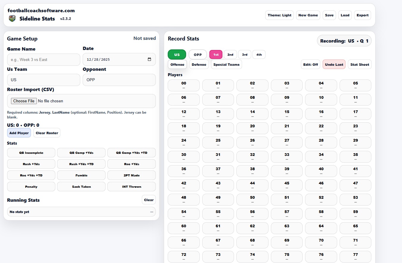Click the Sideline Stats crest logo
This screenshot has width=402, height=263.
[x=12, y=18]
